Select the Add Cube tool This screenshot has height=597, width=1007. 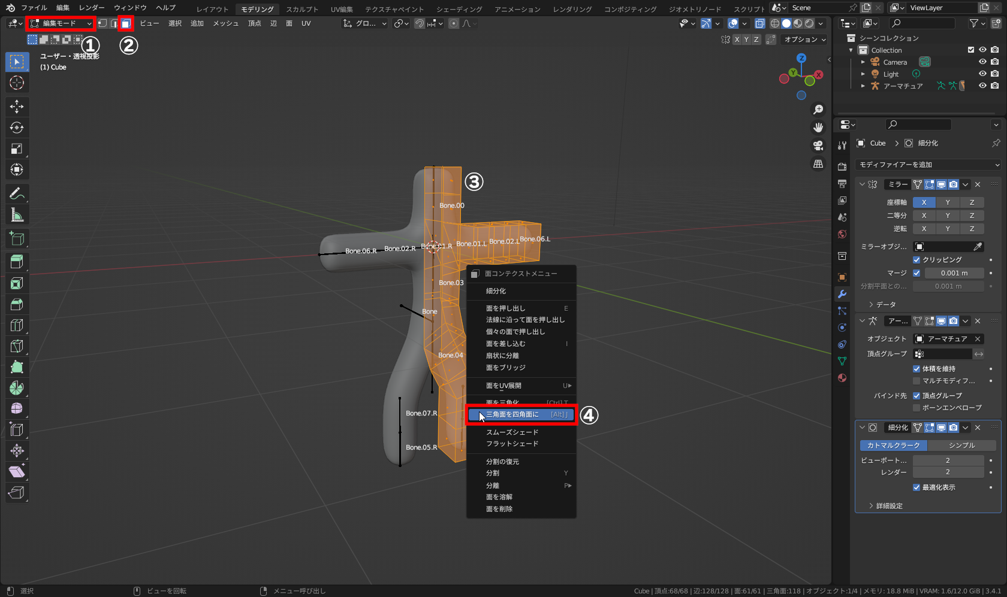[17, 238]
